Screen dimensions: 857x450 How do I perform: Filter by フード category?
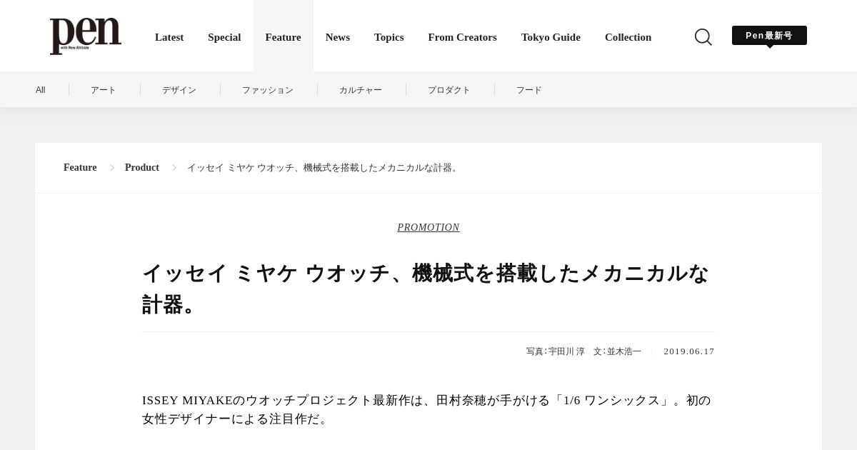click(x=529, y=90)
